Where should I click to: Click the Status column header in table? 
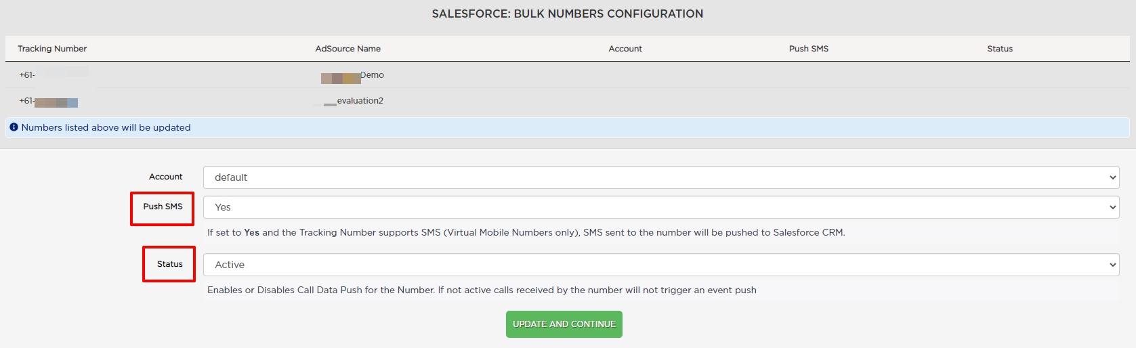[1000, 49]
